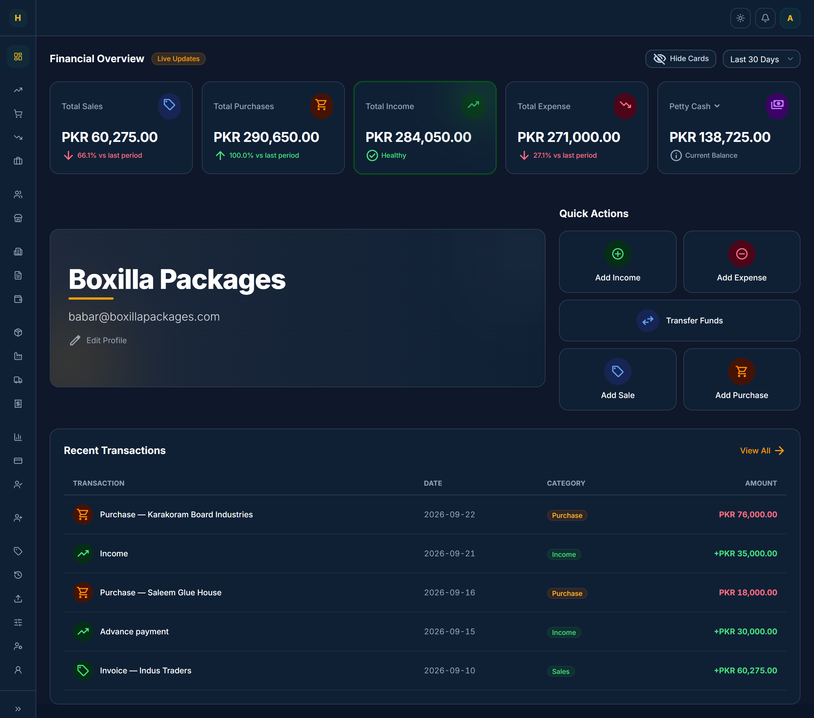The image size is (814, 718).
Task: Expand the sidebar with double-chevron
Action: [x=18, y=709]
